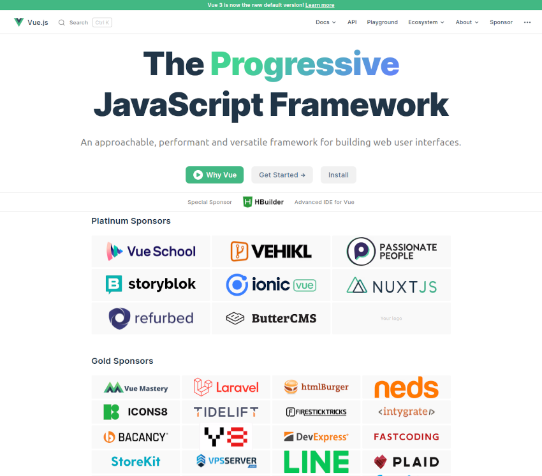Open neds gold sponsor logo
The height and width of the screenshot is (476, 542).
(x=407, y=387)
